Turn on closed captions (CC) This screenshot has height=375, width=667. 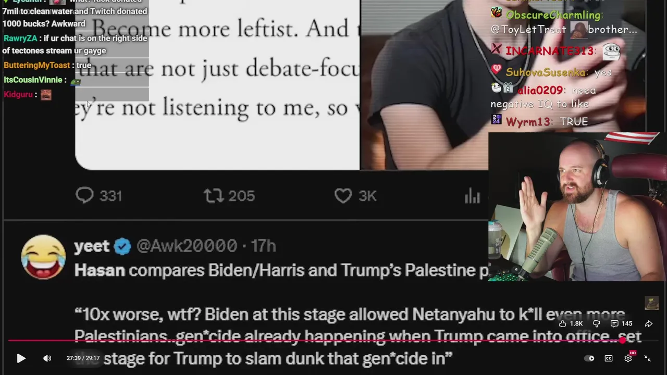pos(609,358)
